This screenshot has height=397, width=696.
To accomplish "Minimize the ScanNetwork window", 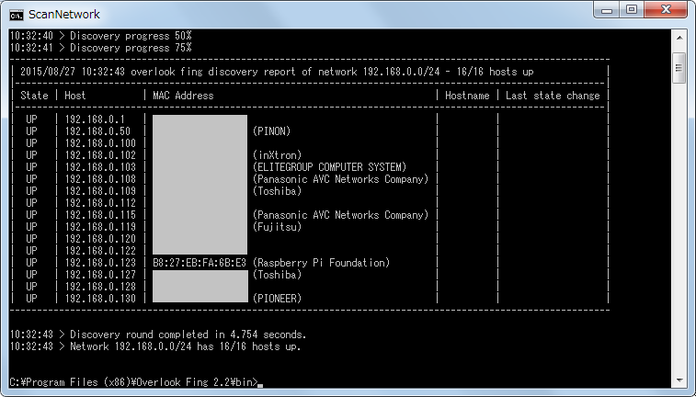I will coord(607,10).
